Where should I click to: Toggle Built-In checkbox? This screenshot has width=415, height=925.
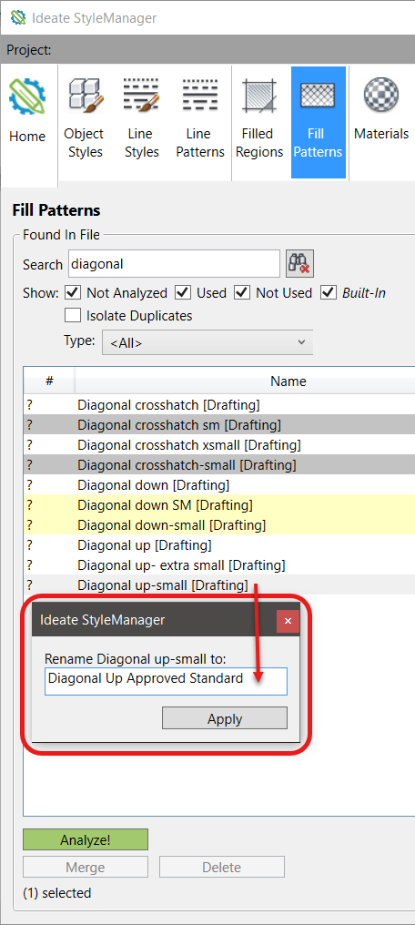329,292
